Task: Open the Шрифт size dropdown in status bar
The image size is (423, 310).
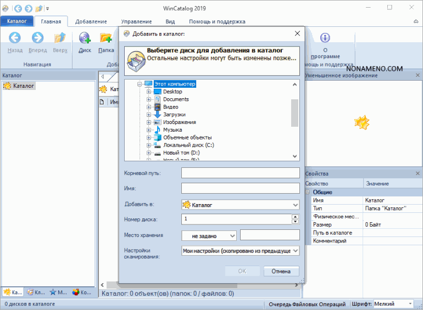Action: (x=410, y=304)
